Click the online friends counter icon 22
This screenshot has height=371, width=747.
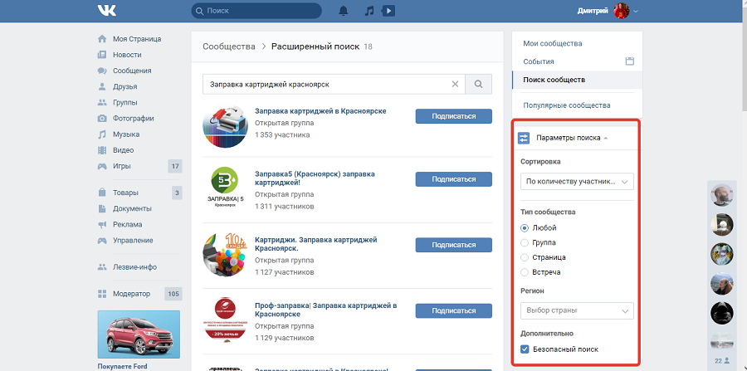[722, 360]
